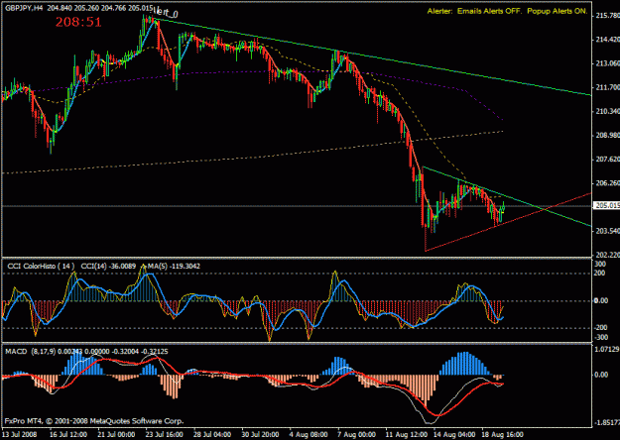Click the 0.00 level on MACD scale

[601, 375]
